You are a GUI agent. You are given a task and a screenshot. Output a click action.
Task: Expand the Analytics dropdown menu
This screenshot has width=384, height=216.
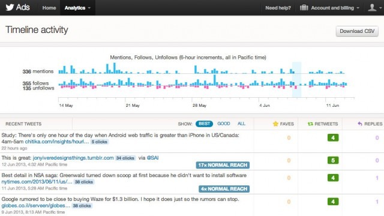pyautogui.click(x=77, y=8)
